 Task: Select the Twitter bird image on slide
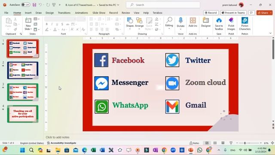pos(172,60)
